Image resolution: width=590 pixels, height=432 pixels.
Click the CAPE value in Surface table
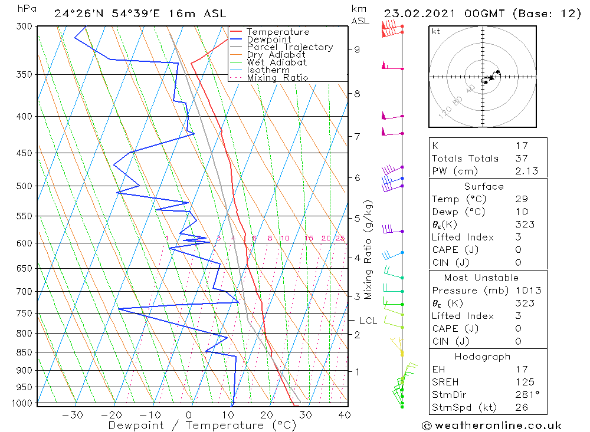click(518, 250)
